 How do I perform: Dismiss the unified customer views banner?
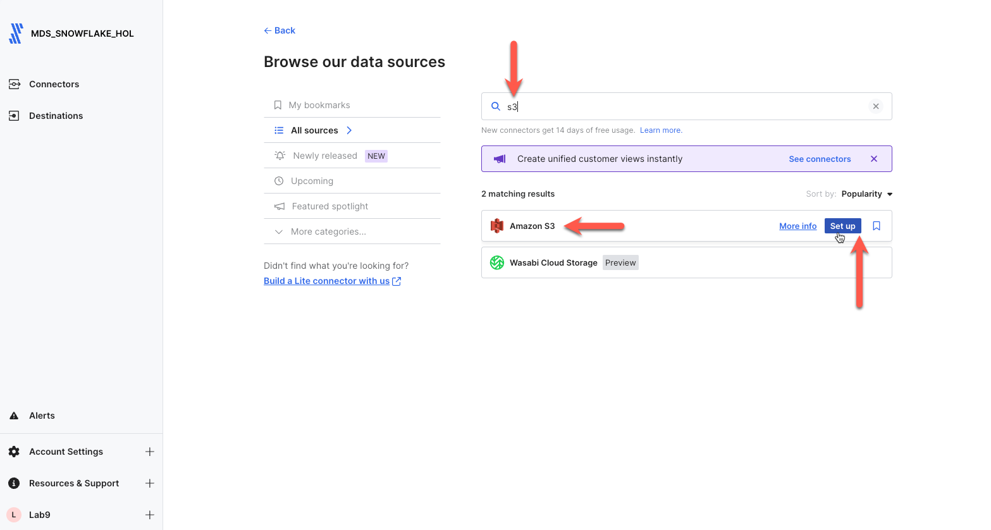(874, 159)
